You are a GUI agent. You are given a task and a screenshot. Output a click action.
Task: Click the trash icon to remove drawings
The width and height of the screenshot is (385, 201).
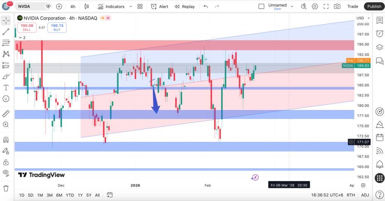[6, 188]
